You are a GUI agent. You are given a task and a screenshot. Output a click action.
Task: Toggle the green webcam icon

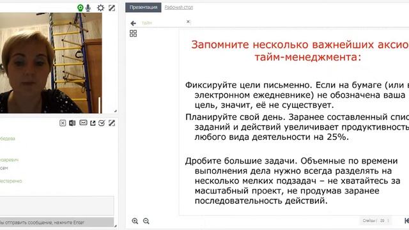81,8
